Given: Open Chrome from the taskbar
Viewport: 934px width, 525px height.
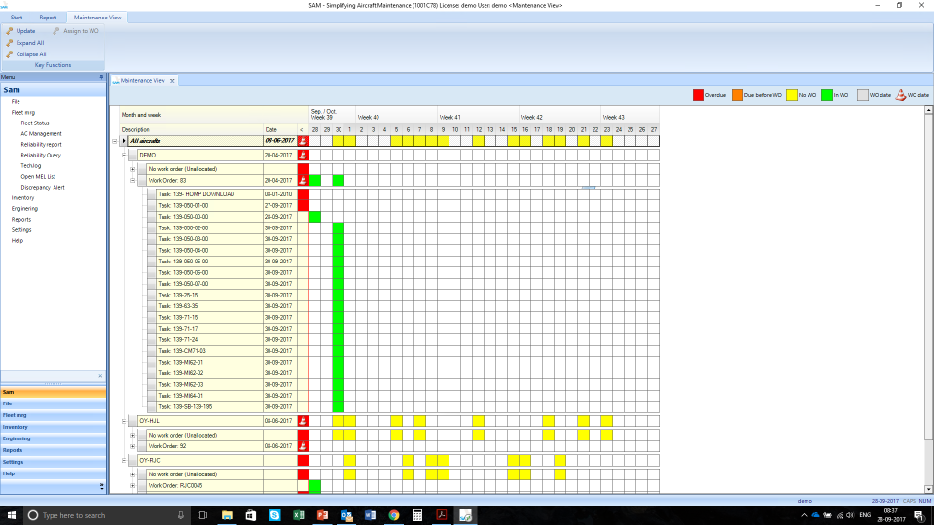Looking at the screenshot, I should 394,515.
